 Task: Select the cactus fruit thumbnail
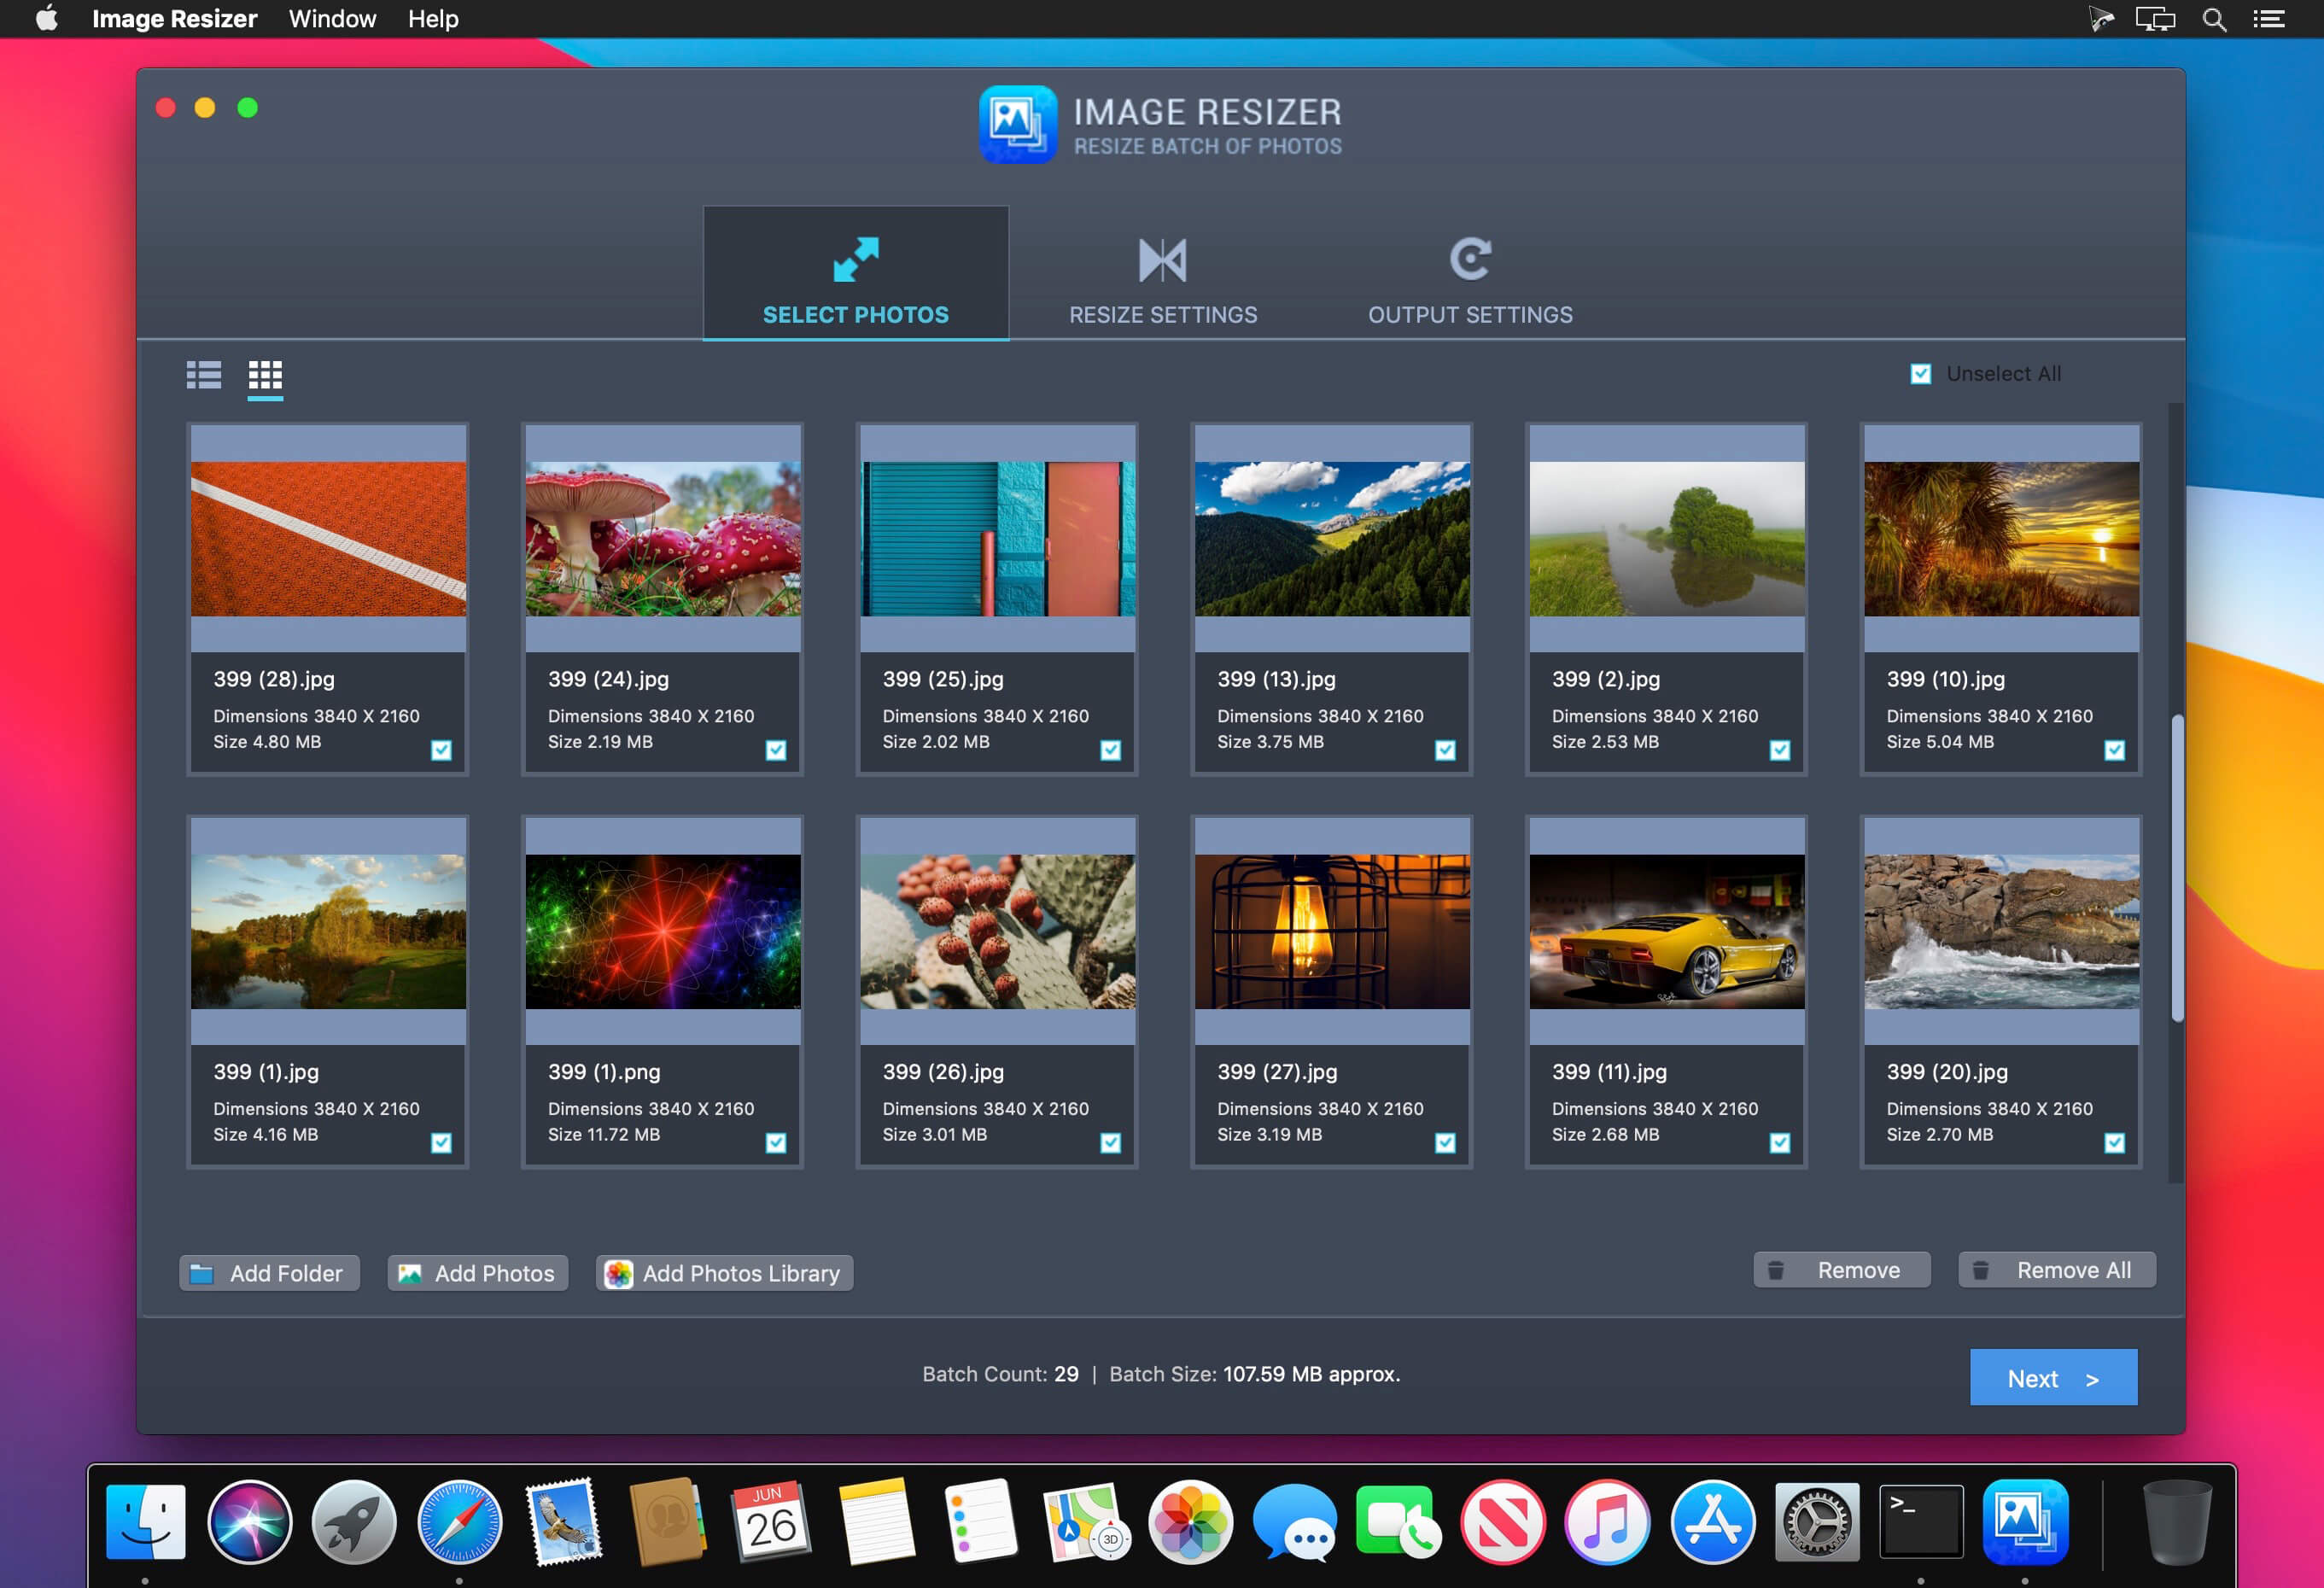(998, 932)
